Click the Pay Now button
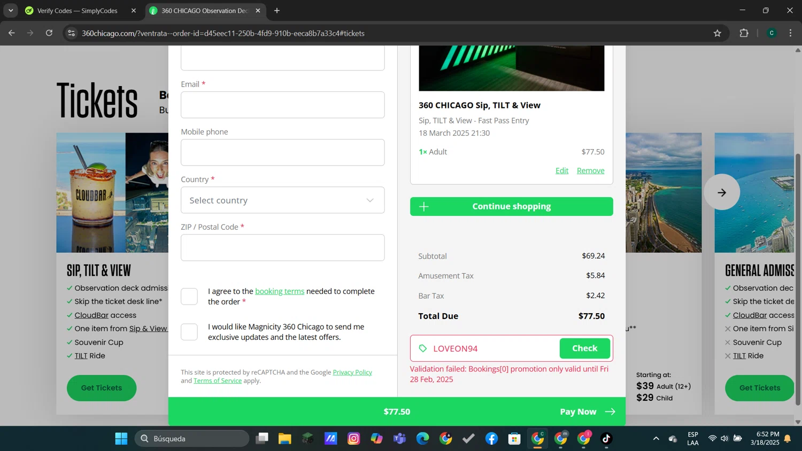The image size is (802, 451). (x=587, y=411)
